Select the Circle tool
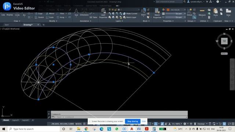 click(x=17, y=15)
